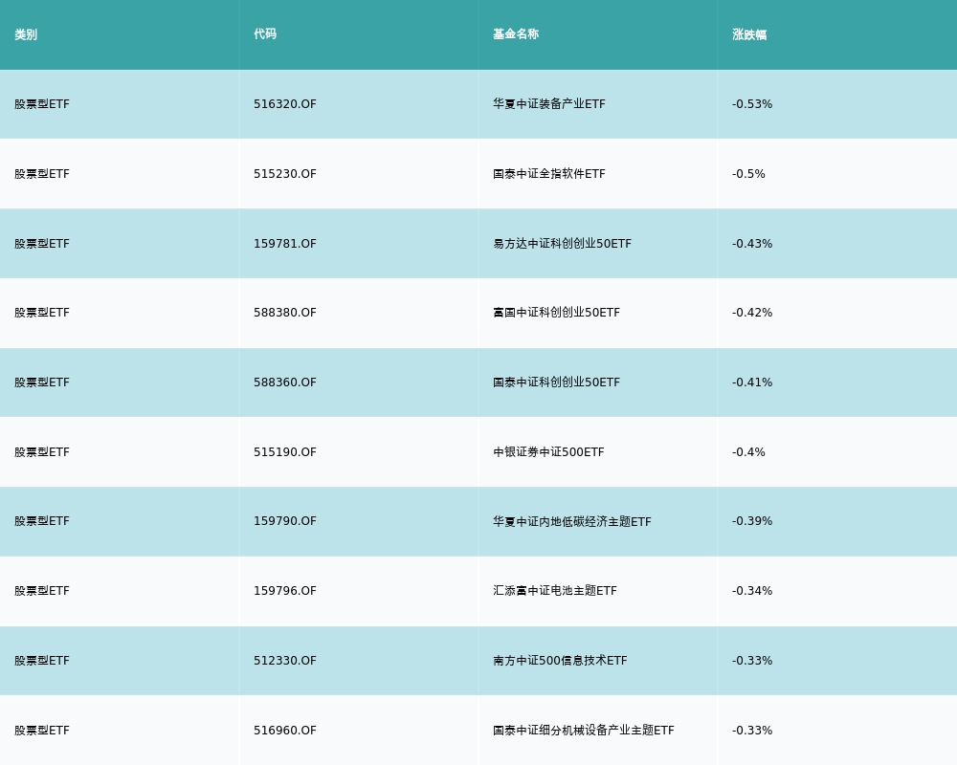Select fund code 516320.OF

[285, 104]
